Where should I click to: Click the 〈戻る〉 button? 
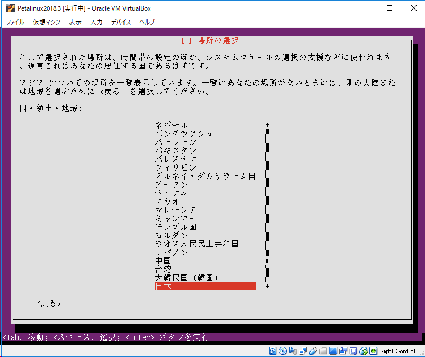pyautogui.click(x=49, y=303)
